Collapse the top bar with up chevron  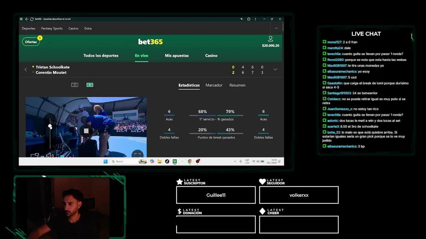[276, 28]
